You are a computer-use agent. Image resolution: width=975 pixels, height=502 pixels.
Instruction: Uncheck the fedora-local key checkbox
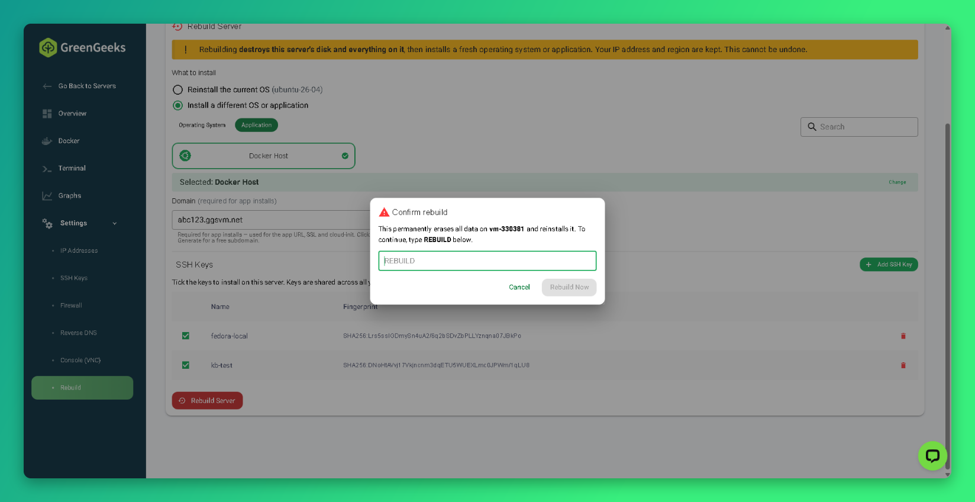pos(186,336)
